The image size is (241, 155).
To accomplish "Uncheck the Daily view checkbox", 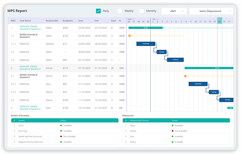I will [x=98, y=11].
